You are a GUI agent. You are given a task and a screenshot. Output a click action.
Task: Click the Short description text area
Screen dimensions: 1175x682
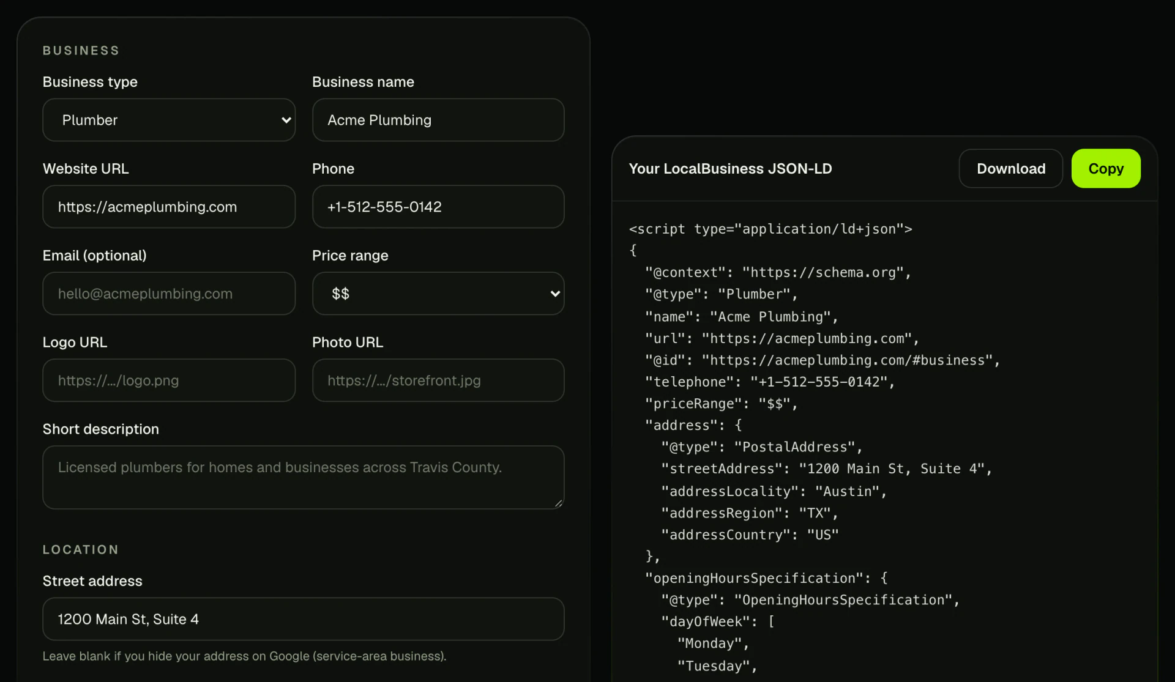click(x=304, y=477)
